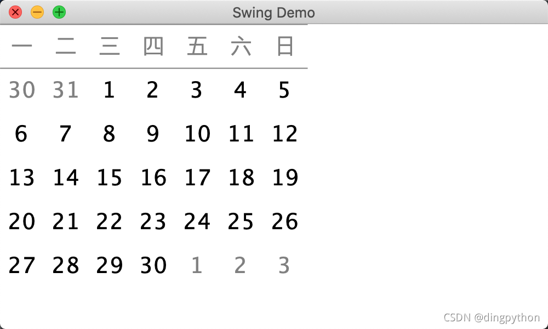
Task: Pick date 25 in the calendar
Action: coord(241,222)
